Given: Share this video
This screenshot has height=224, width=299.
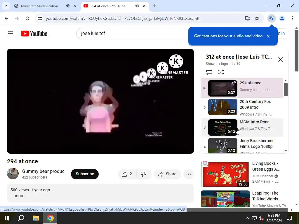Looking at the screenshot, I should coord(167,174).
